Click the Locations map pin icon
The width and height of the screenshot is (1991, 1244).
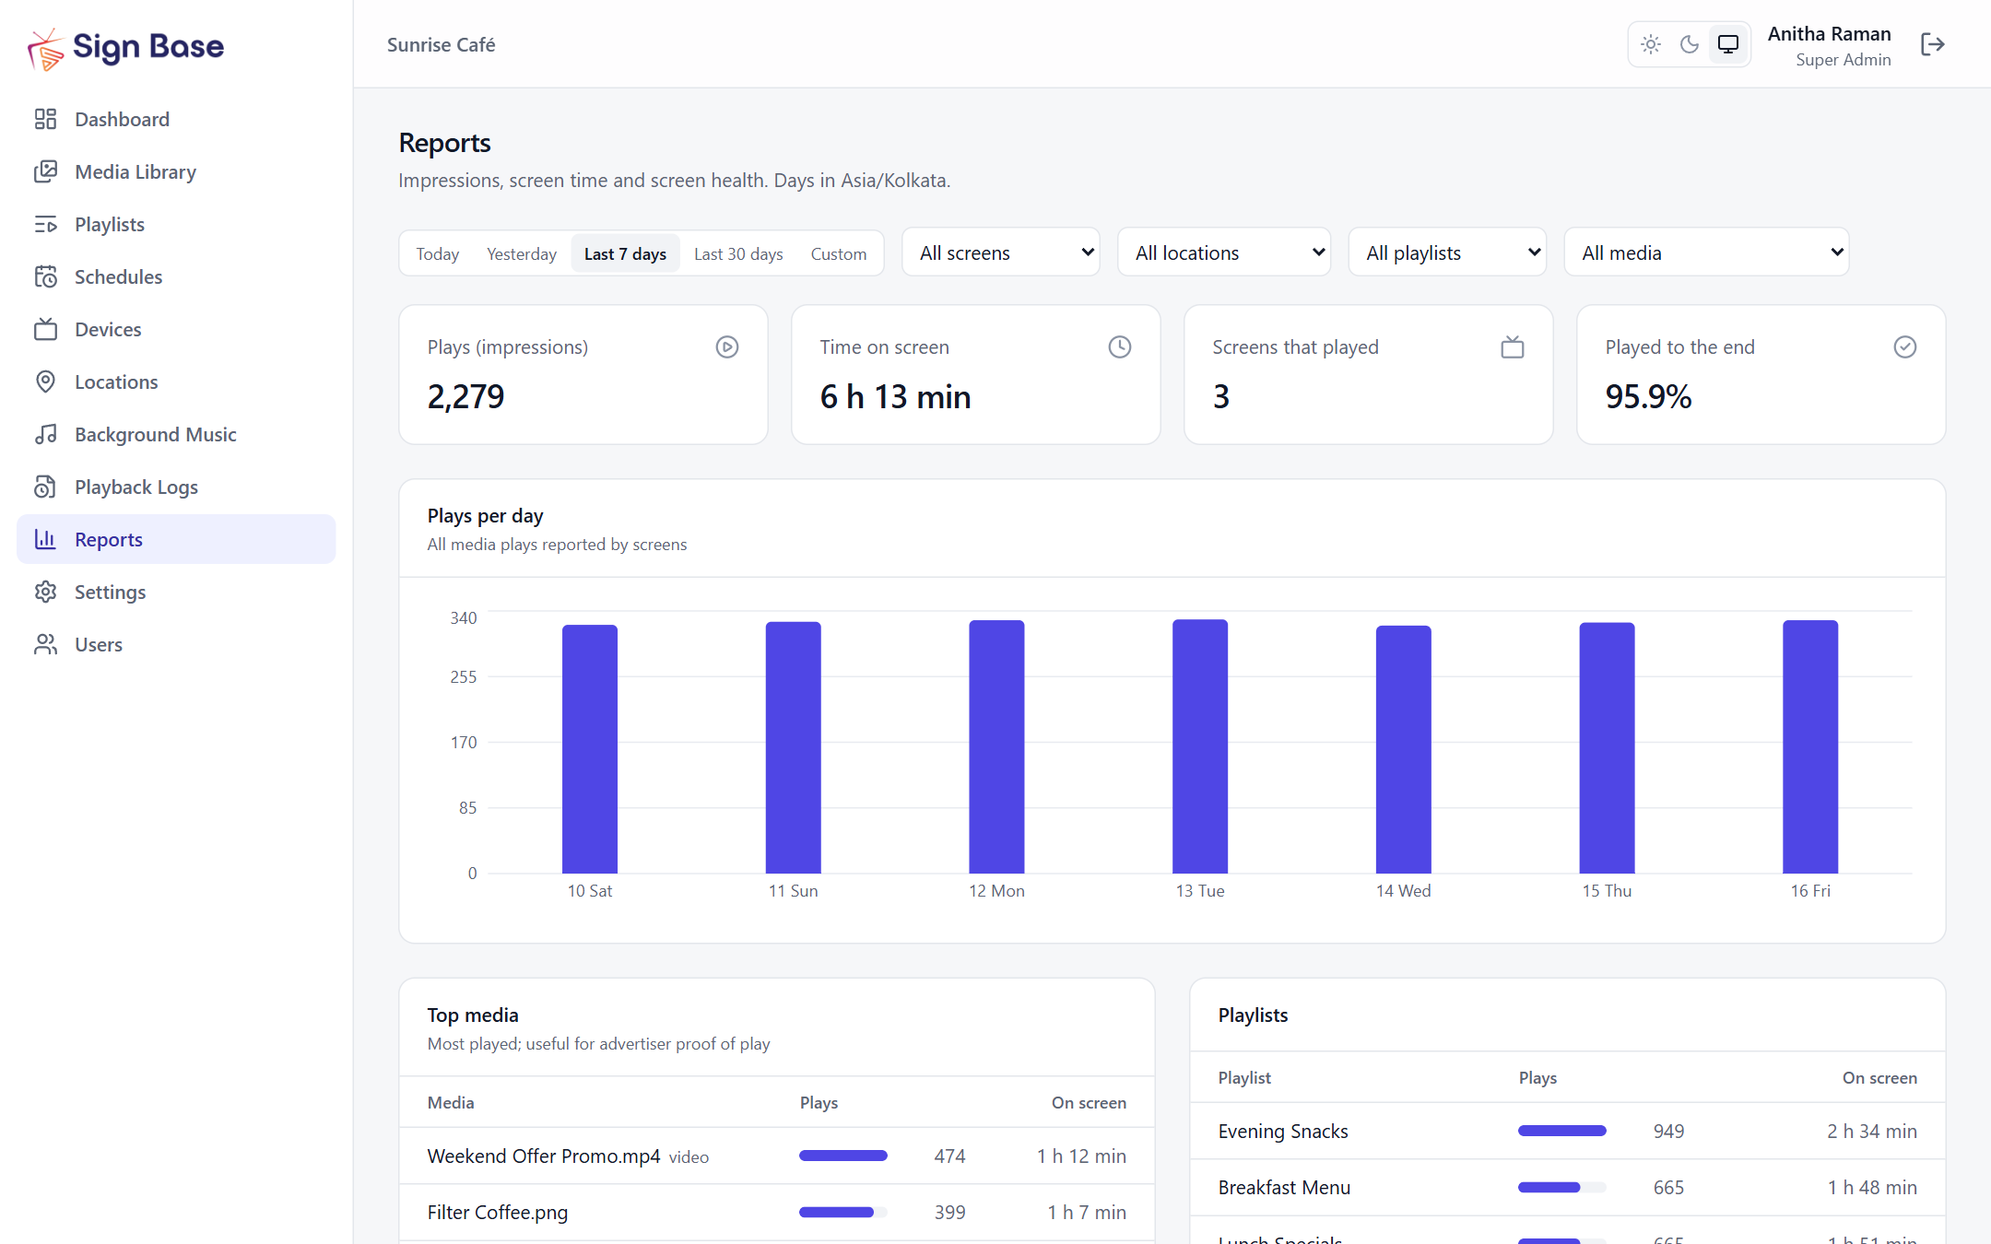tap(45, 381)
